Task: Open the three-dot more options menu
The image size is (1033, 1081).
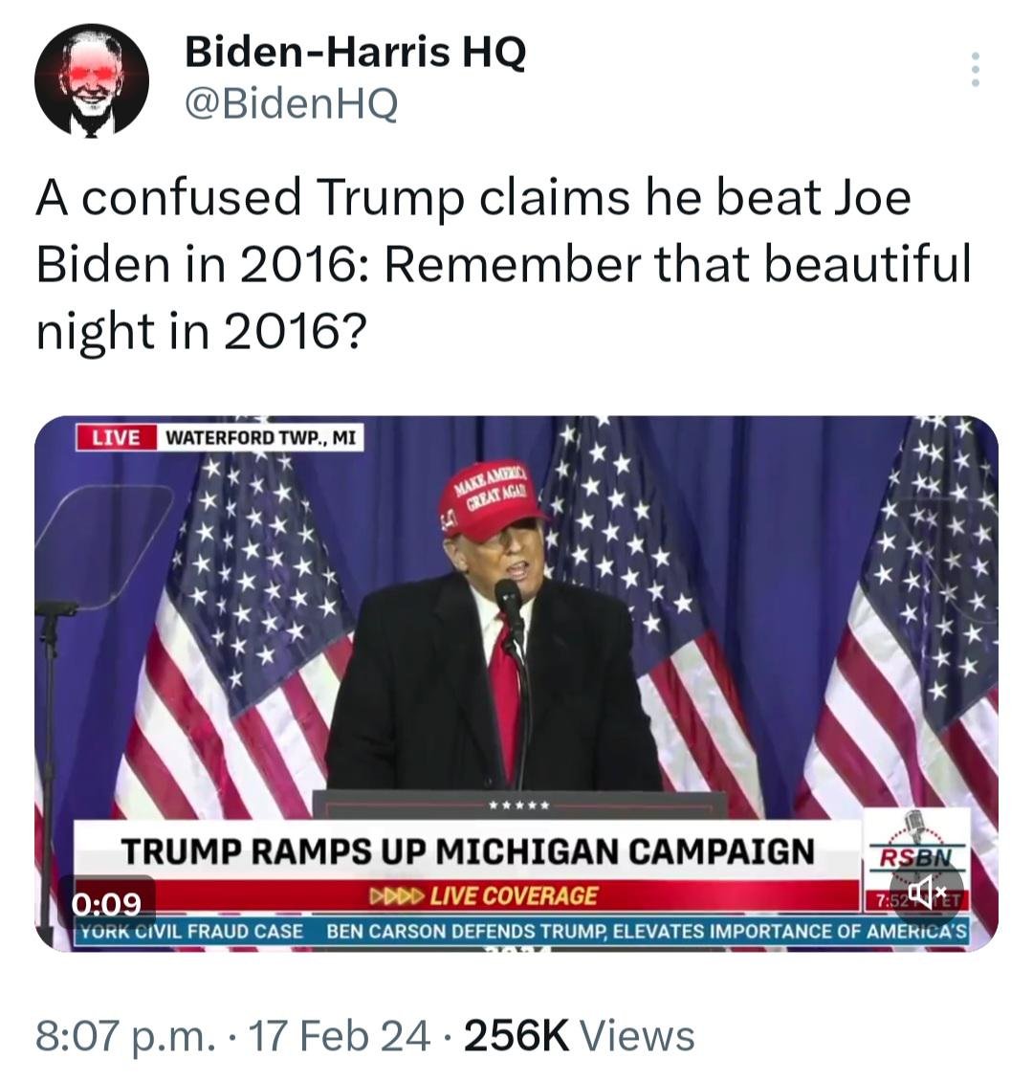Action: (975, 69)
